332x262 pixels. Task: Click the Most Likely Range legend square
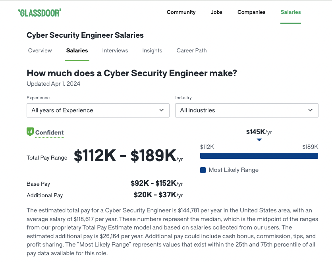203,170
